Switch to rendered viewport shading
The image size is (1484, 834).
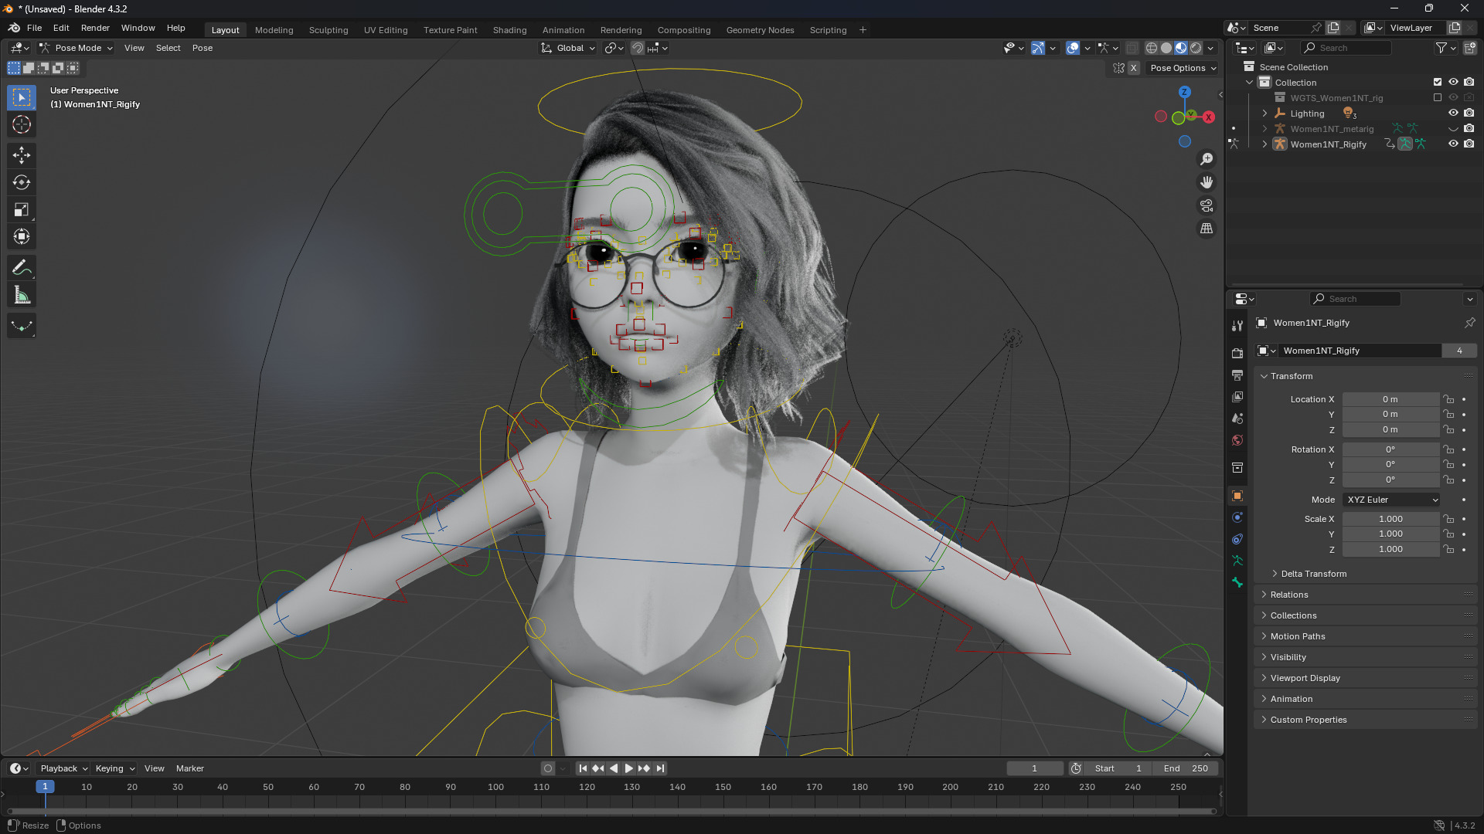click(1196, 48)
